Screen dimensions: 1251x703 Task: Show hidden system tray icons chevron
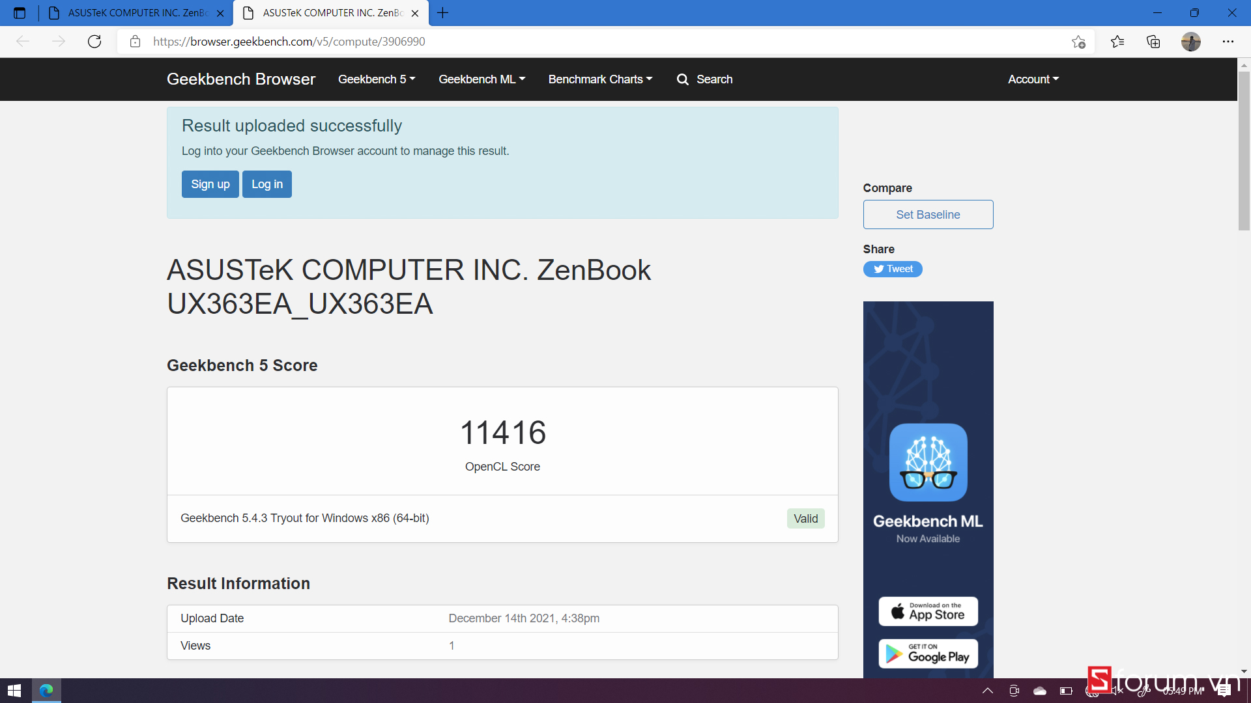(x=988, y=691)
